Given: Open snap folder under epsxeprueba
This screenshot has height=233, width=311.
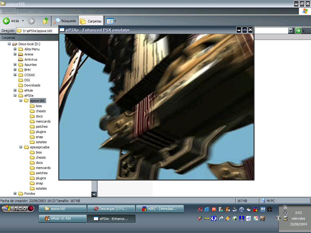Looking at the screenshot, I should tap(36, 183).
